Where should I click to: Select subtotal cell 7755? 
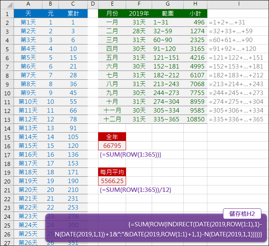coord(195,93)
